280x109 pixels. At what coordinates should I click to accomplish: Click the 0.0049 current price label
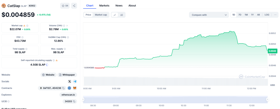point(273,51)
